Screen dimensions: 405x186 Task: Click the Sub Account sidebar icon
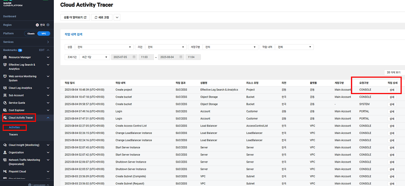click(x=5, y=95)
